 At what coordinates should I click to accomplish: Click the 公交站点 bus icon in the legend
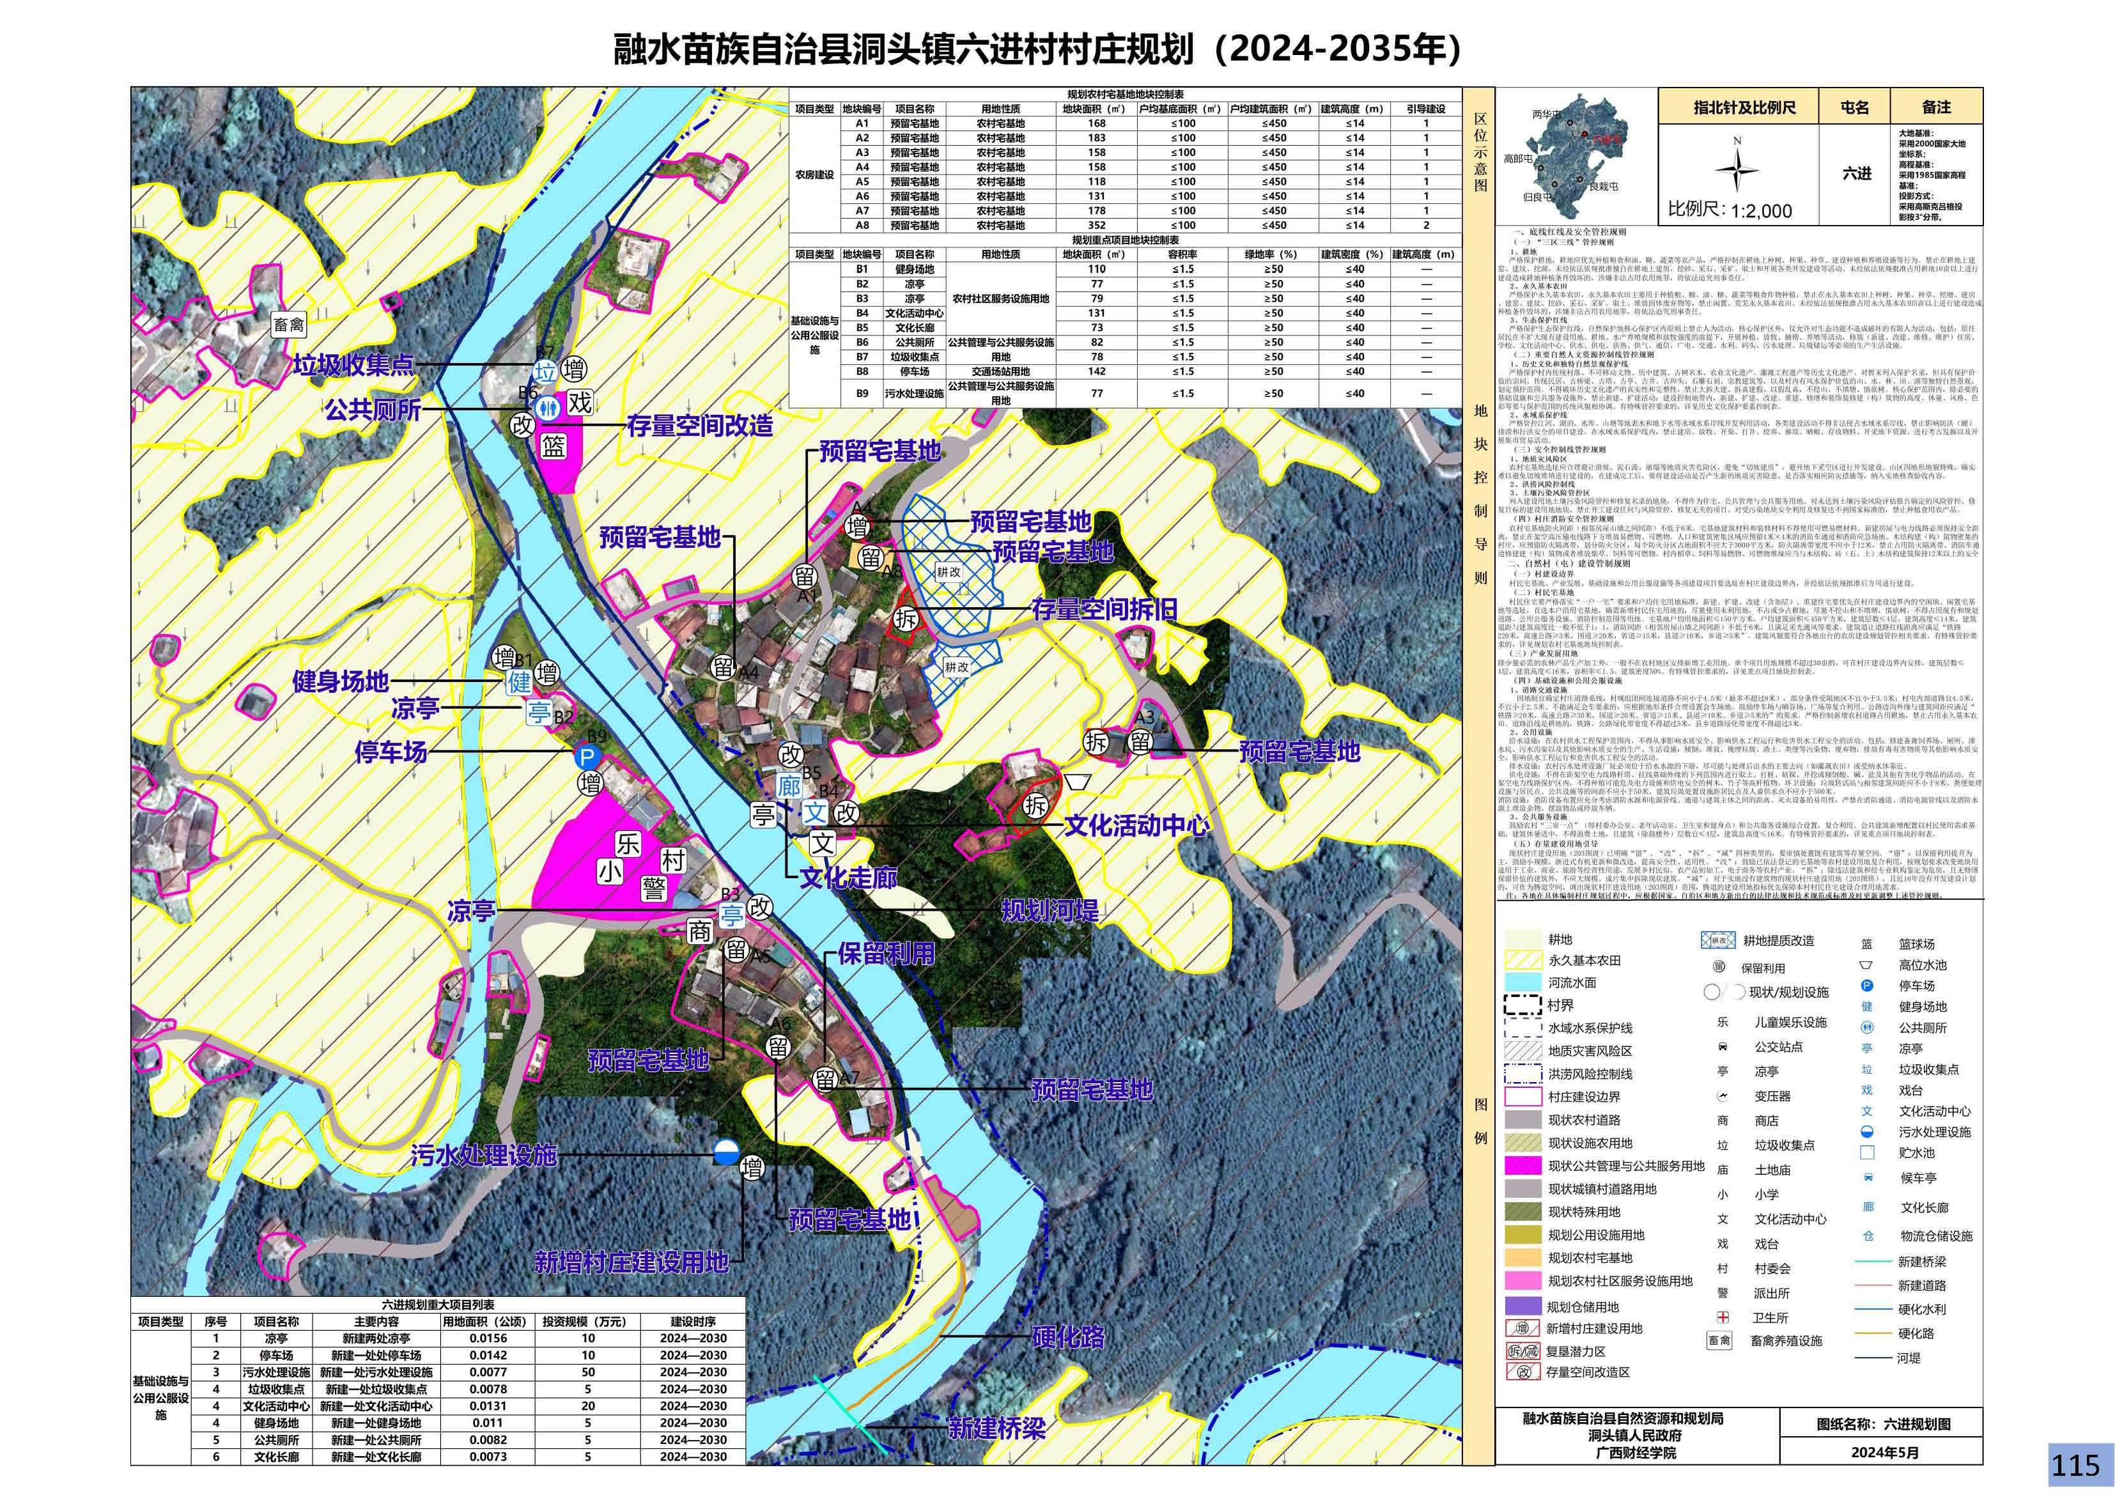coord(1723,1048)
